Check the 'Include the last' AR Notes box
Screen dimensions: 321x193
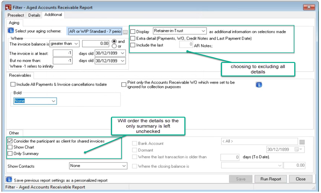(x=133, y=45)
